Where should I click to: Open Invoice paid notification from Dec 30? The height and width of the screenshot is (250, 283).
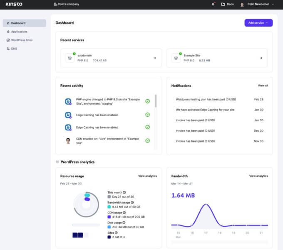click(219, 131)
